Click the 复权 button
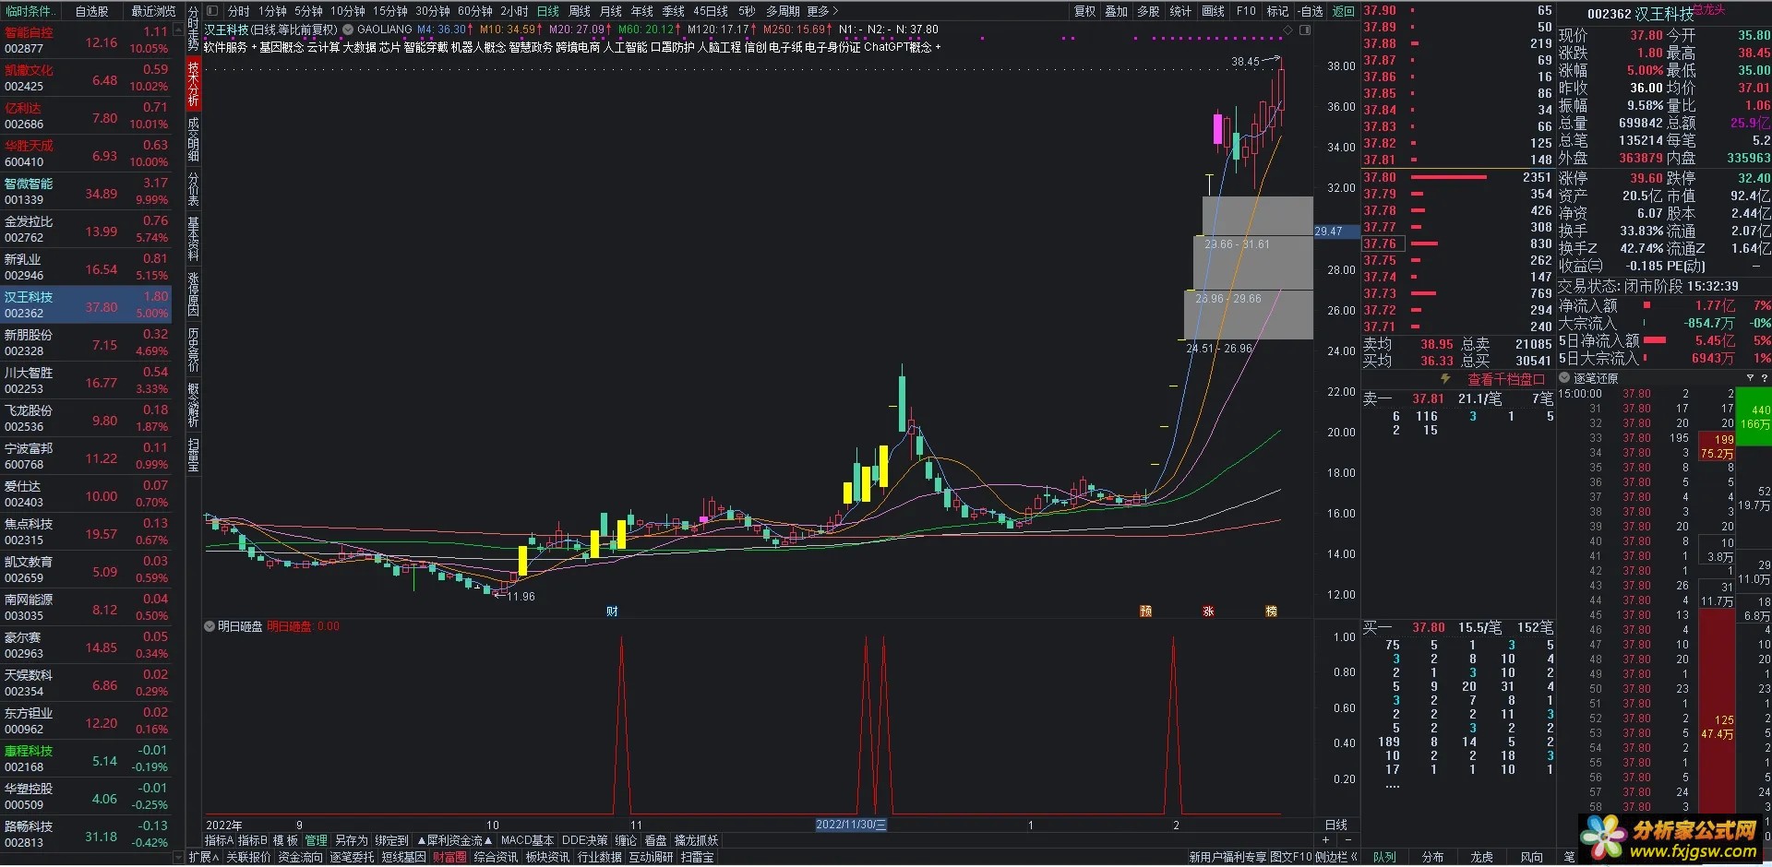 1084,11
